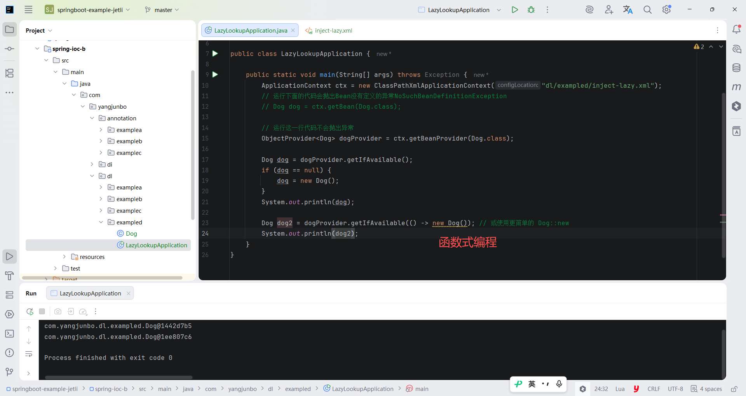Viewport: 746px width, 396px height.
Task: Rerun LazyLookupApplication in Run panel
Action: (30, 311)
